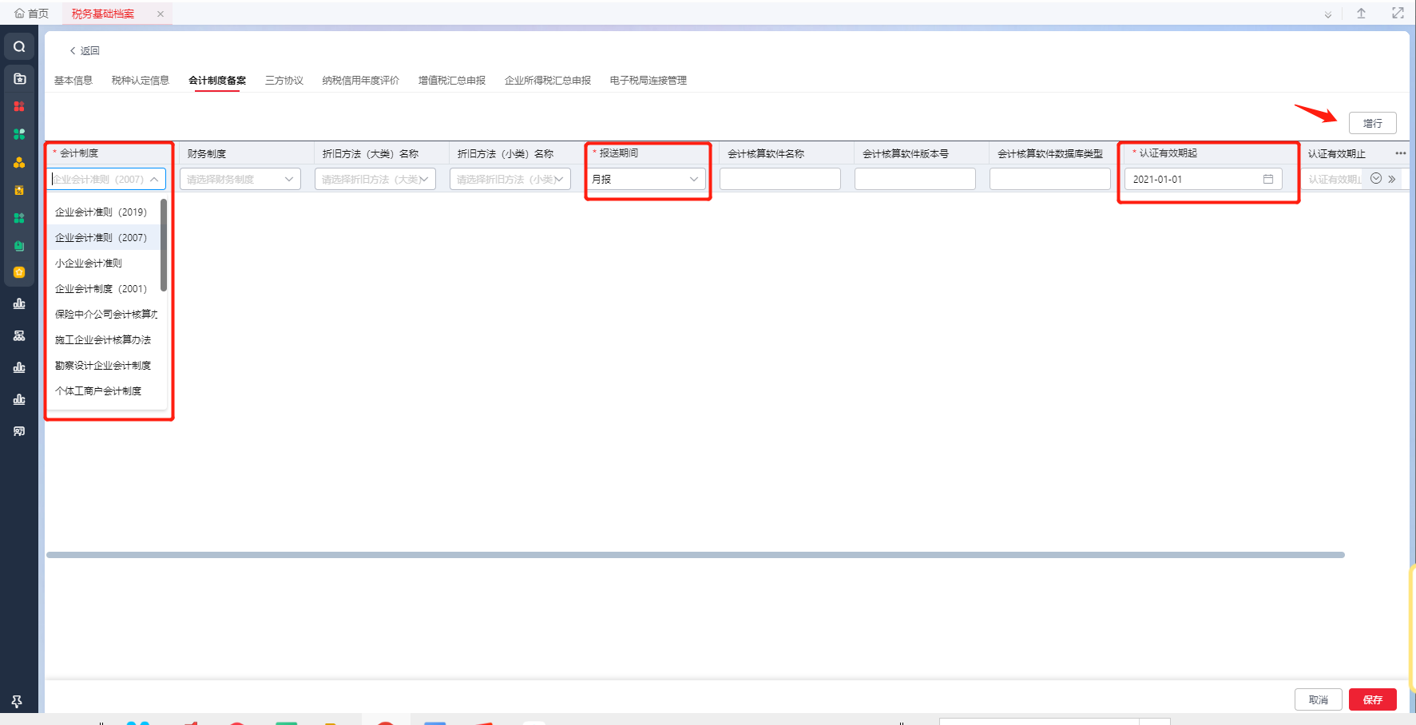
Task: Close the 税务基础档案 tab
Action: [161, 14]
